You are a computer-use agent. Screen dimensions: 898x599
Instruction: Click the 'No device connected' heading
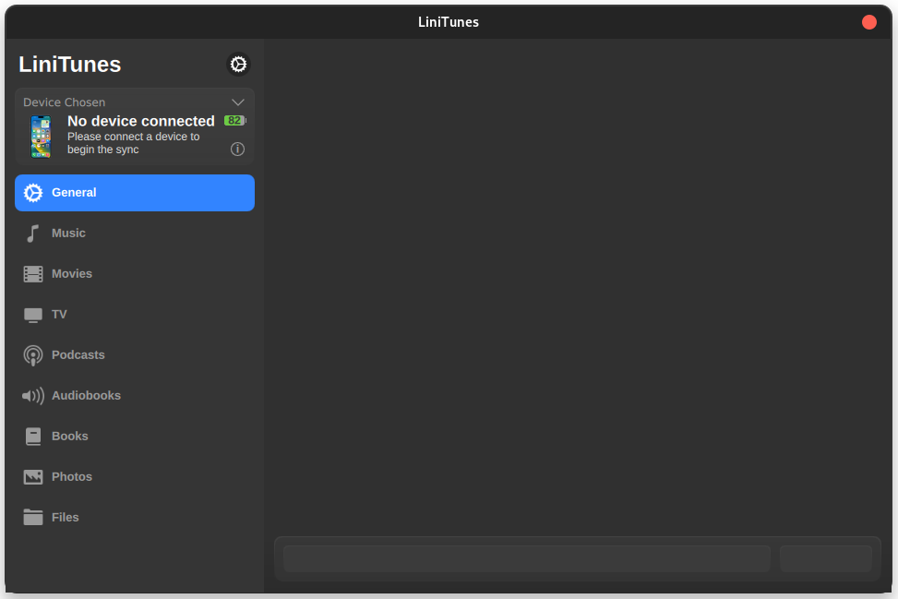point(141,122)
